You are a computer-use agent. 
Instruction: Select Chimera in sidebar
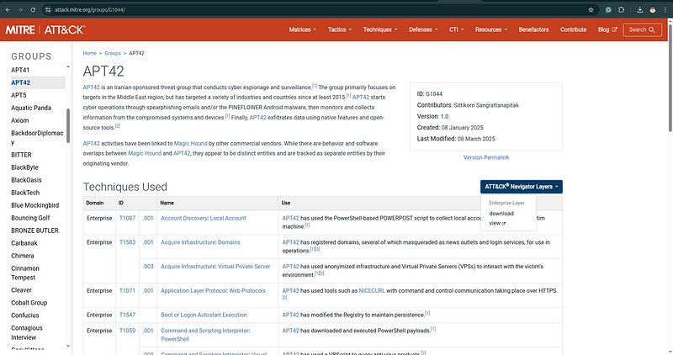[x=23, y=256]
